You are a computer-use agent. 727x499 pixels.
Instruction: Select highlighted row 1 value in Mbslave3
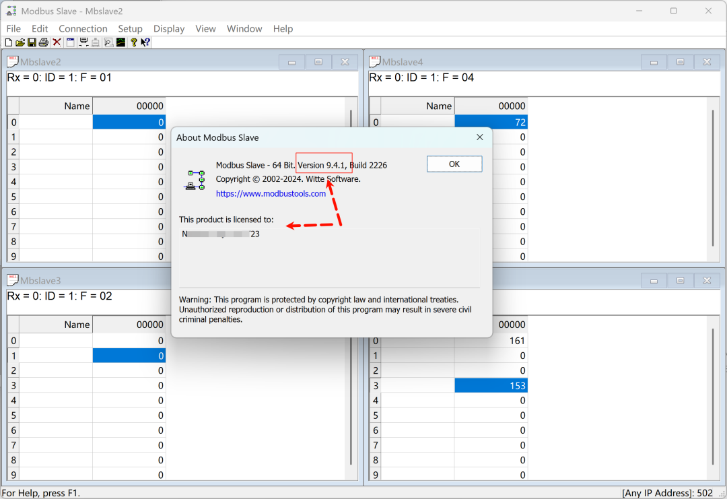(x=129, y=356)
